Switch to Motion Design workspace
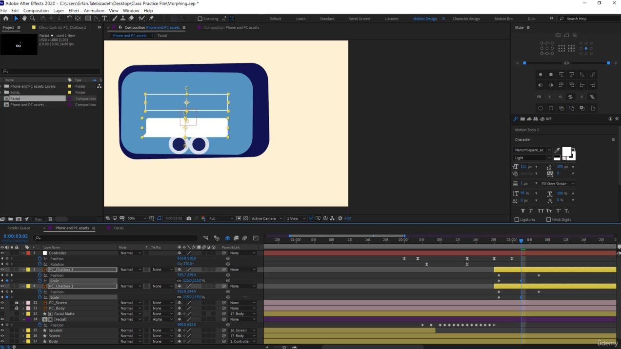The image size is (621, 349). tap(424, 19)
